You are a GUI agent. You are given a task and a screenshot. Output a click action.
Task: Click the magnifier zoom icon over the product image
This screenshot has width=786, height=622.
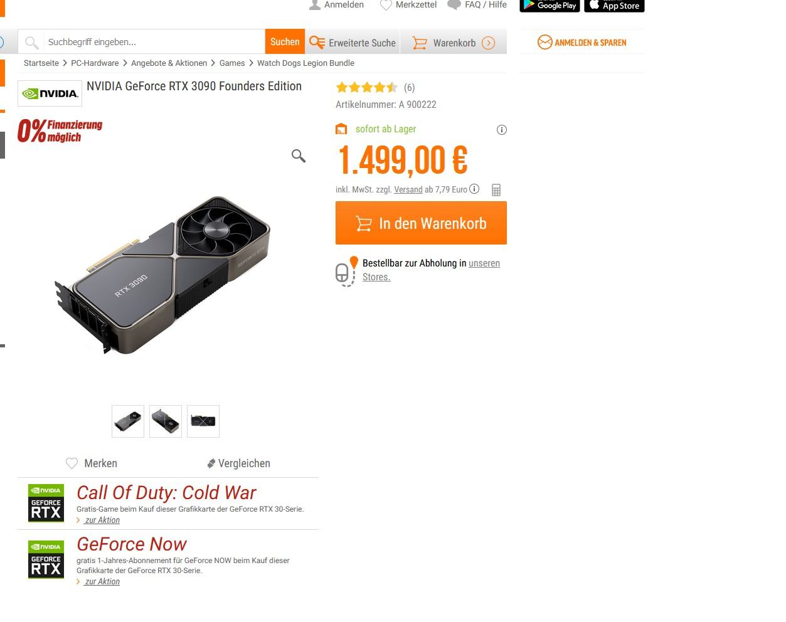(x=299, y=155)
